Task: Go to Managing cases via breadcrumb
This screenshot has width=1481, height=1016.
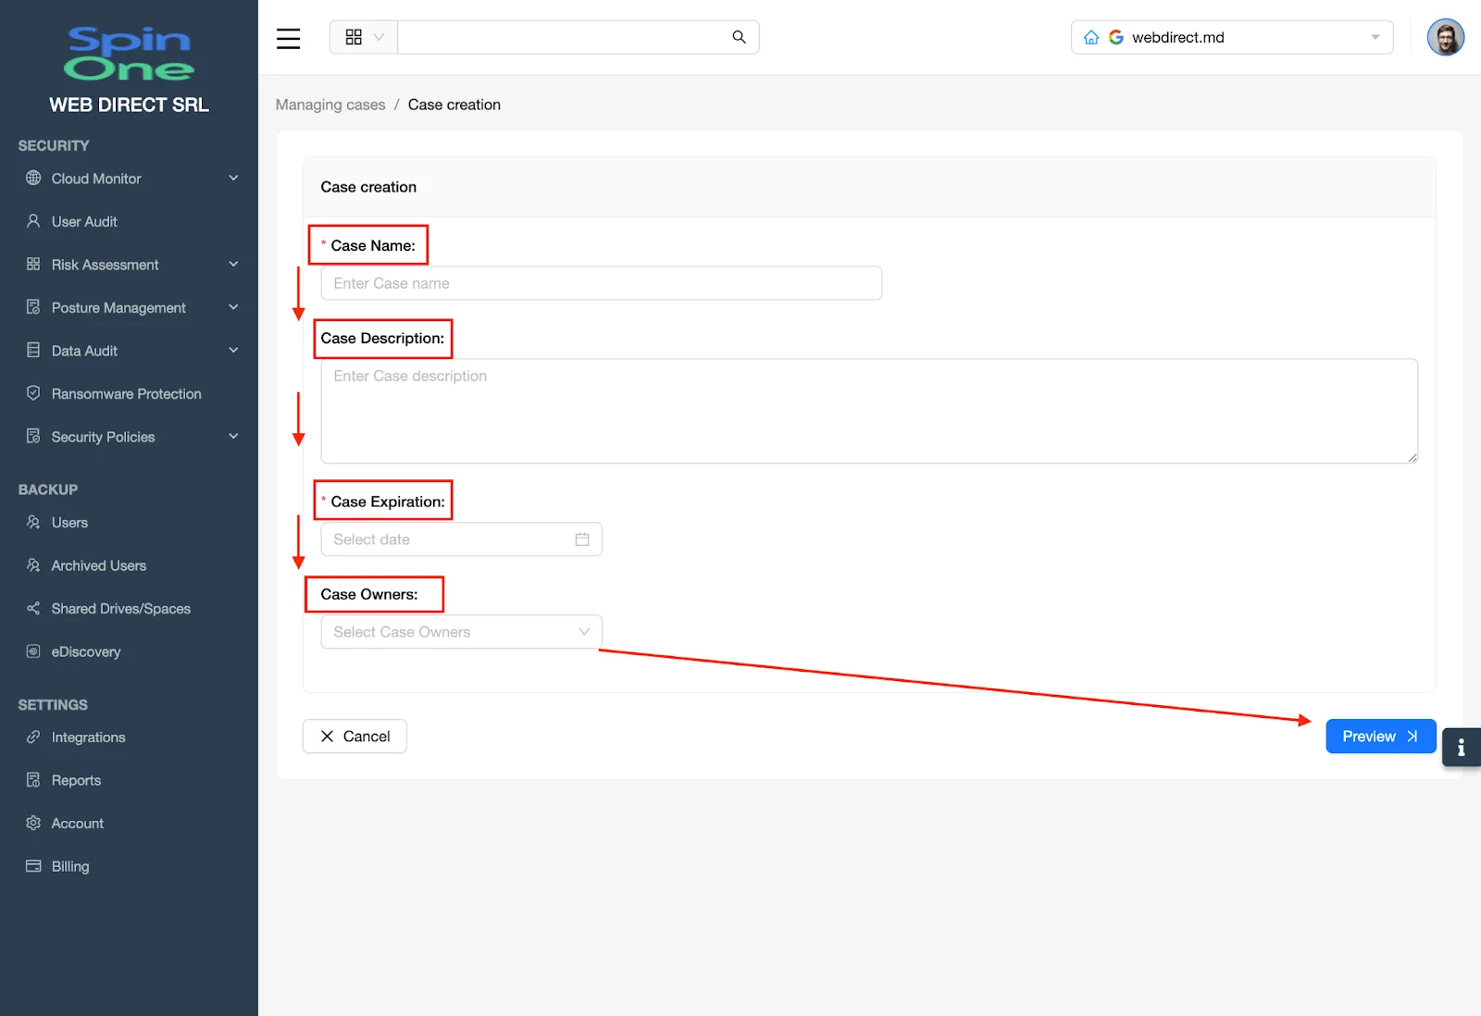Action: pos(330,105)
